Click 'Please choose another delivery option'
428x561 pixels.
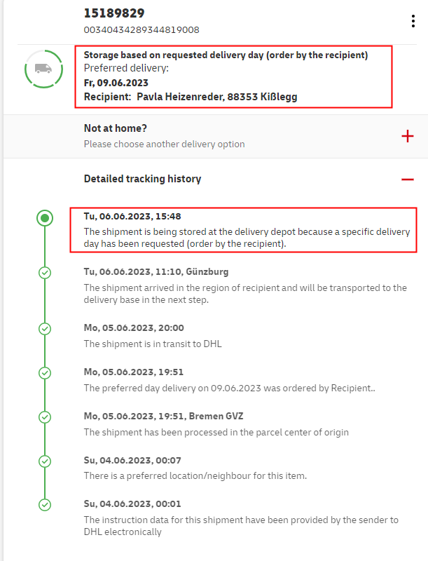[164, 144]
